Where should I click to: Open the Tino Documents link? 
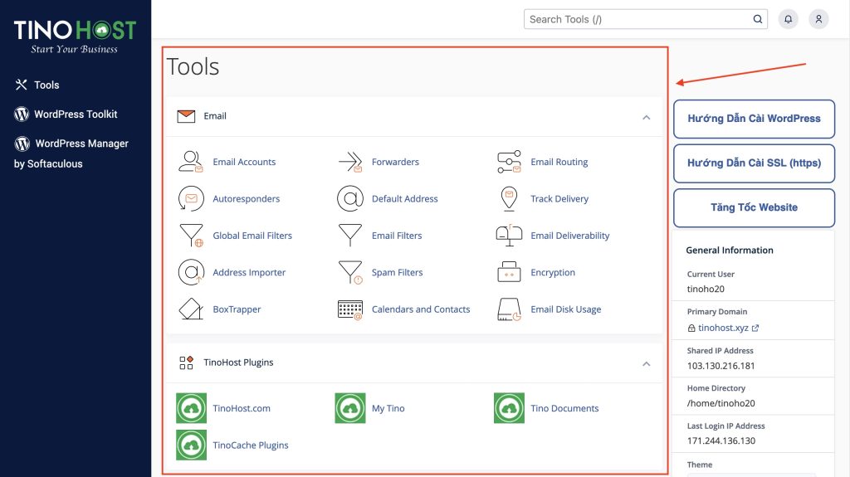pos(564,408)
